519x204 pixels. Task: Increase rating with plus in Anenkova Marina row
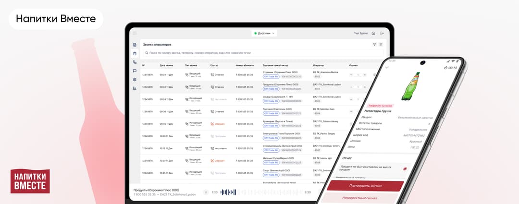point(365,75)
